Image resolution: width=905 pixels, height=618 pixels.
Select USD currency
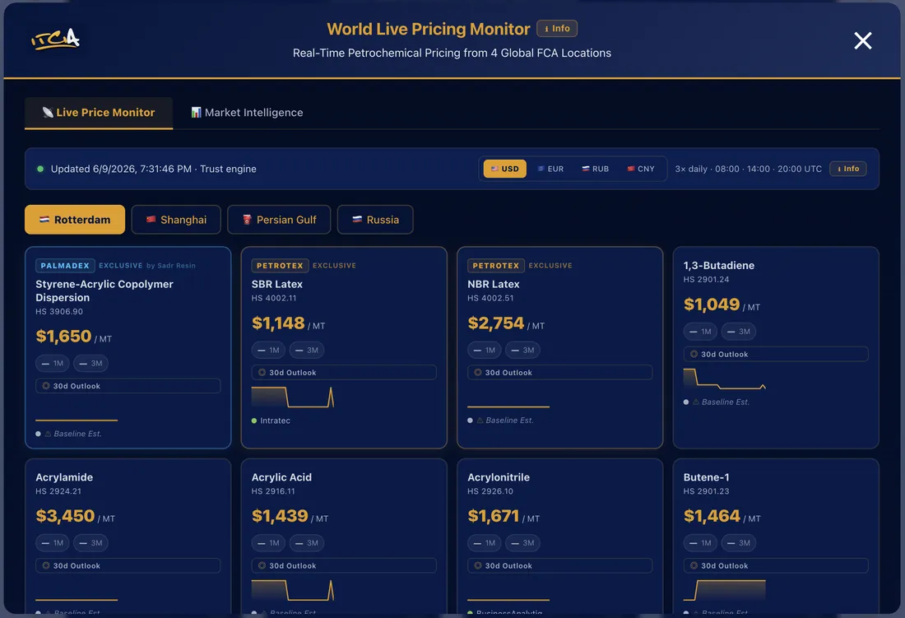tap(504, 169)
